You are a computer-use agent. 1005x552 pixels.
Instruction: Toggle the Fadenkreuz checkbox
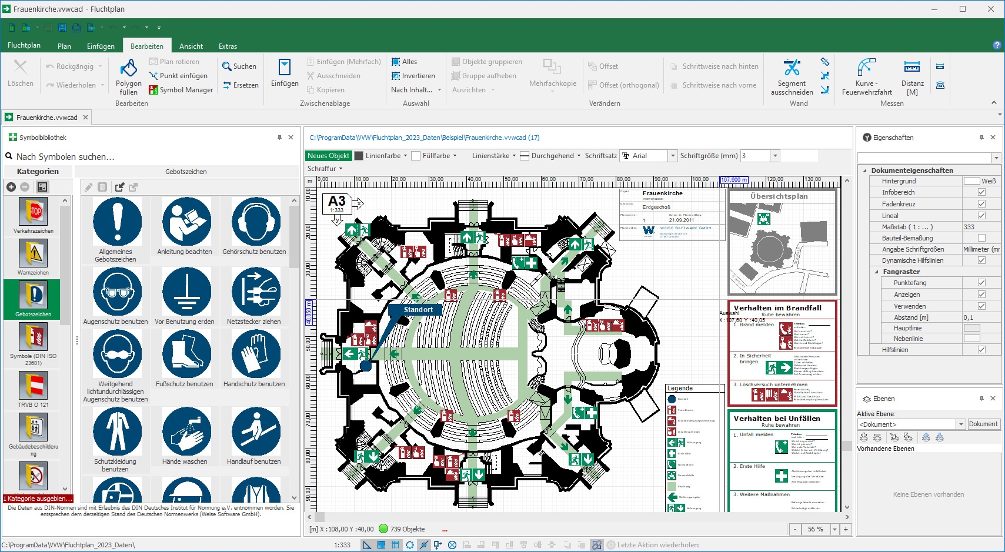(x=981, y=204)
